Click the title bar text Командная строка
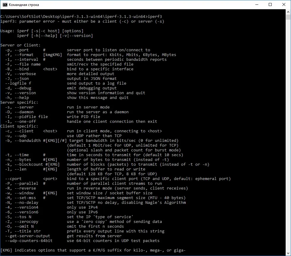Viewport: 291px width, 256px height. pyautogui.click(x=24, y=5)
